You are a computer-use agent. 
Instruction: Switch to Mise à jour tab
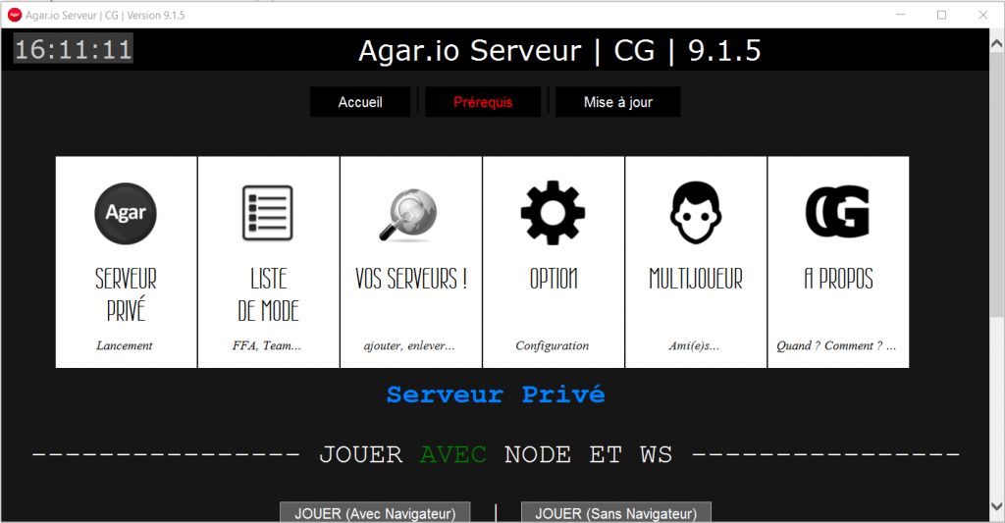pyautogui.click(x=618, y=103)
